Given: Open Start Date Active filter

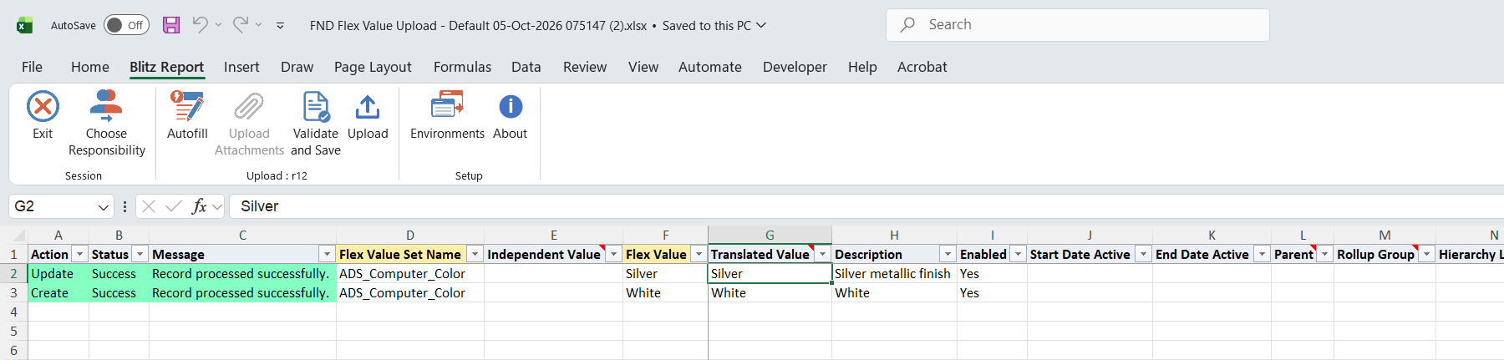Looking at the screenshot, I should [1143, 254].
